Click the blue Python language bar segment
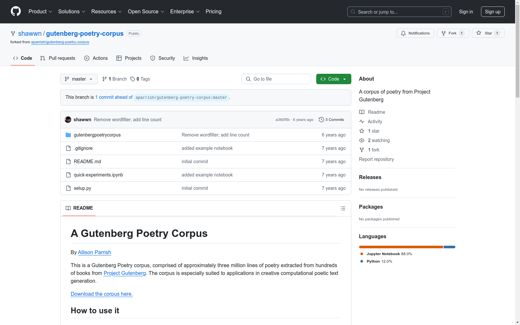The width and height of the screenshot is (520, 325). [x=449, y=247]
